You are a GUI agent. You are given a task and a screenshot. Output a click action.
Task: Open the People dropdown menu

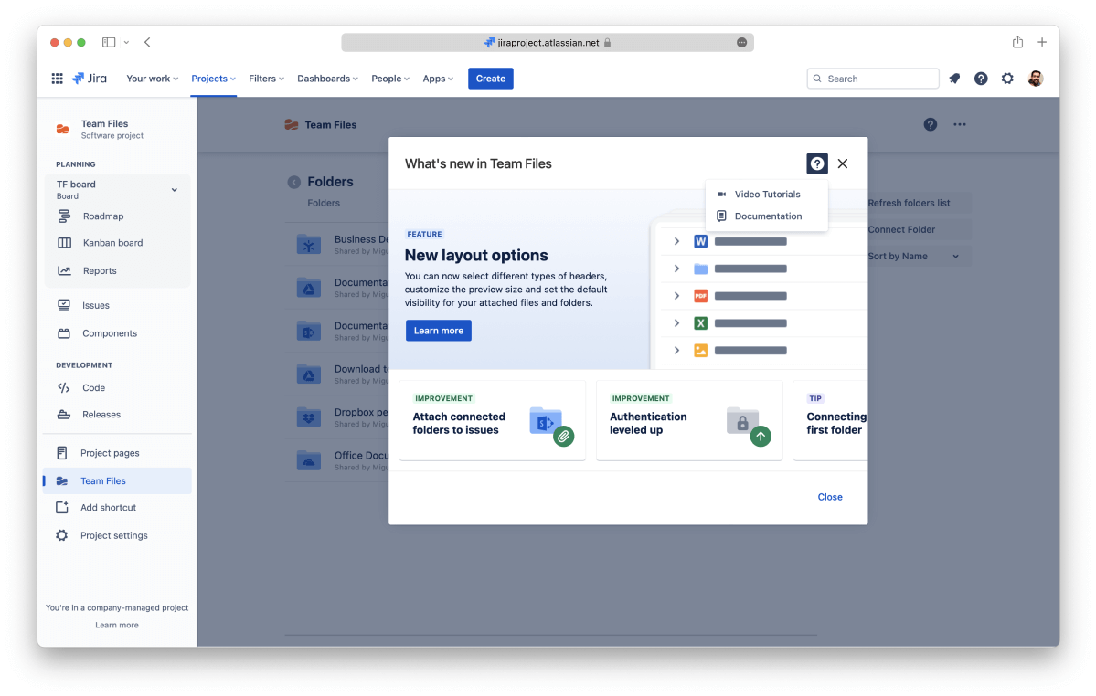[x=390, y=79]
